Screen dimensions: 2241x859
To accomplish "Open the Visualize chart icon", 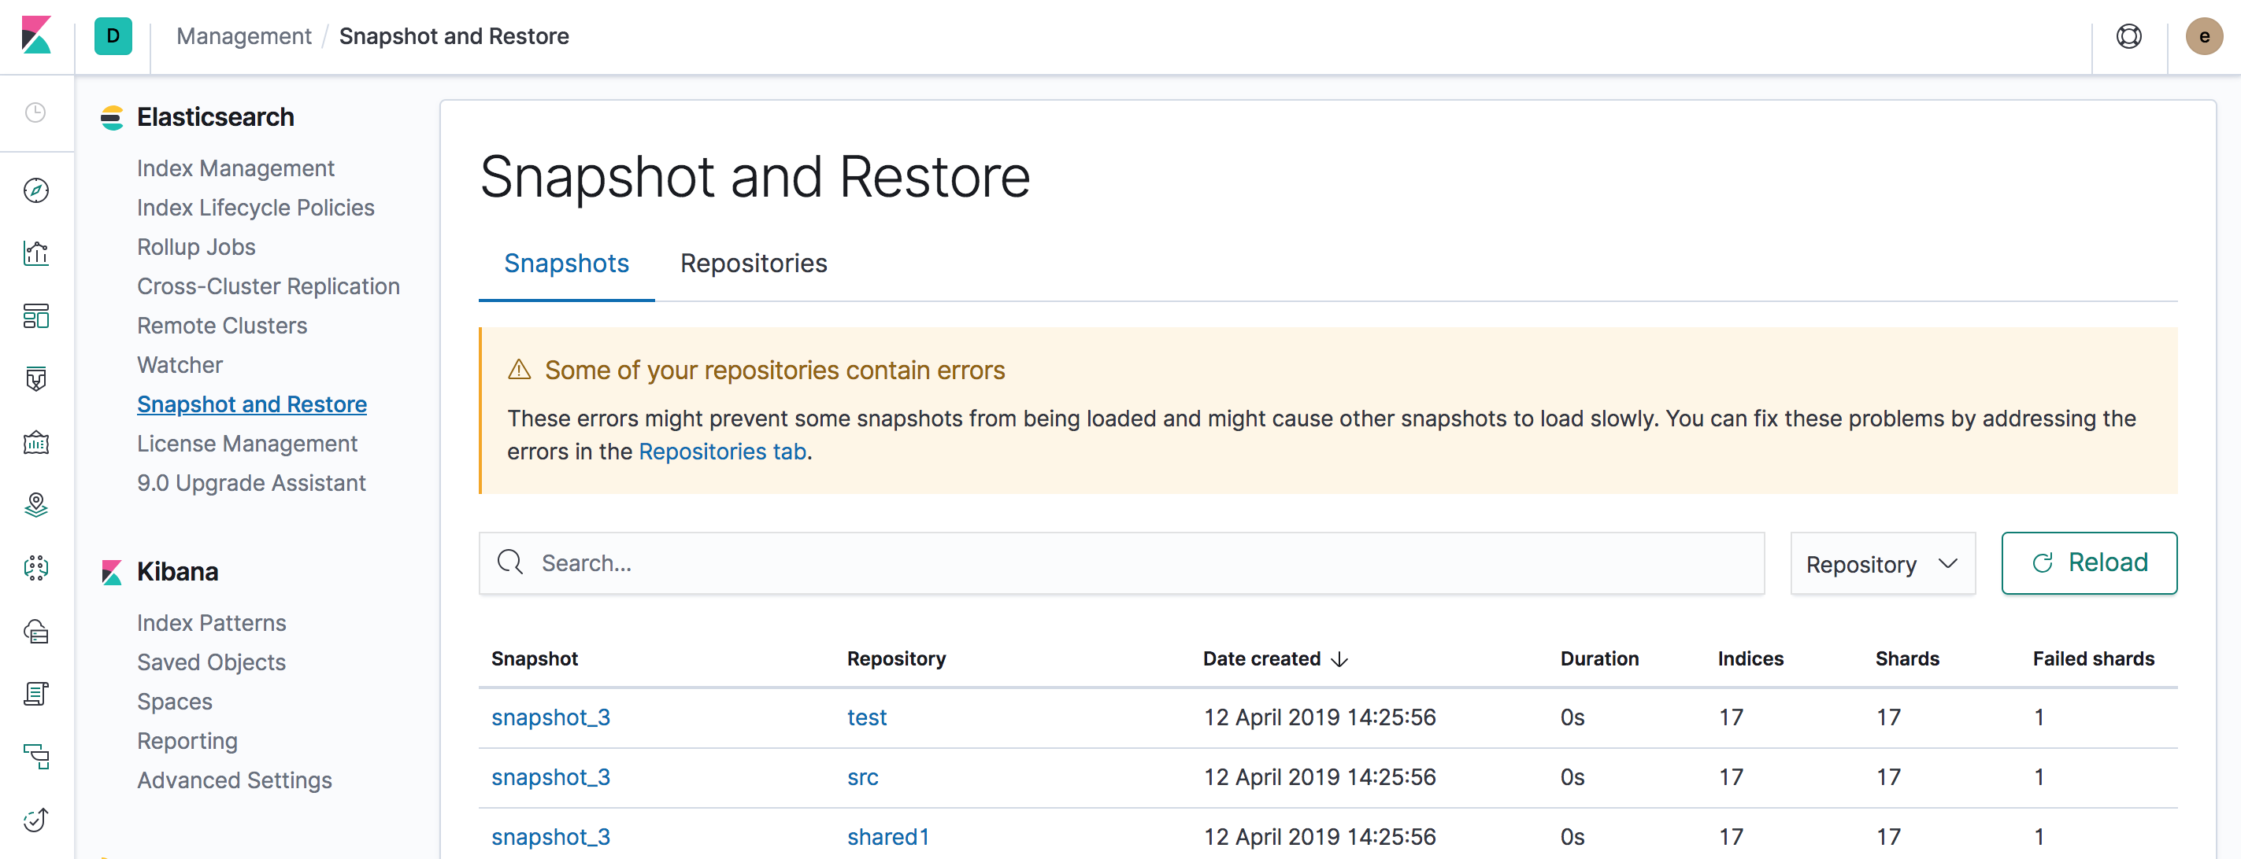I will coord(35,253).
